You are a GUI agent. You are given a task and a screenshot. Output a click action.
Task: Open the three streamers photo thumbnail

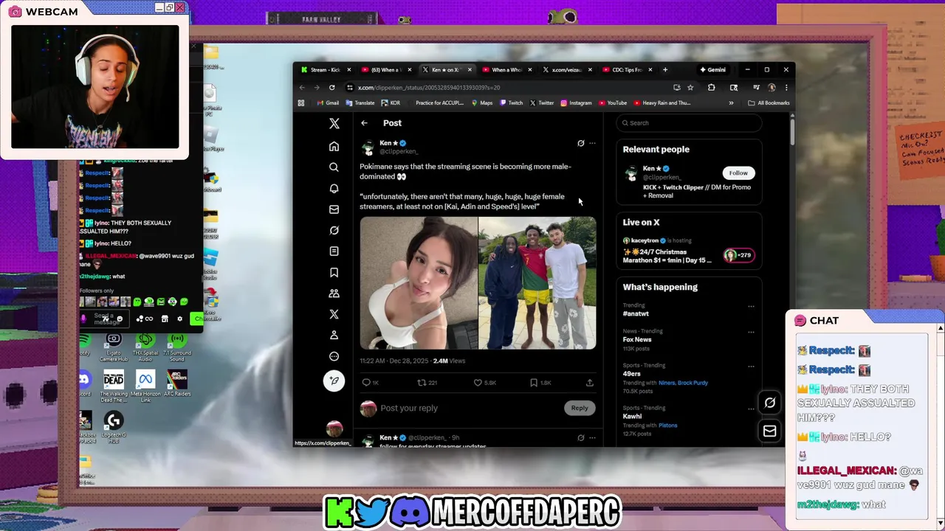click(537, 282)
